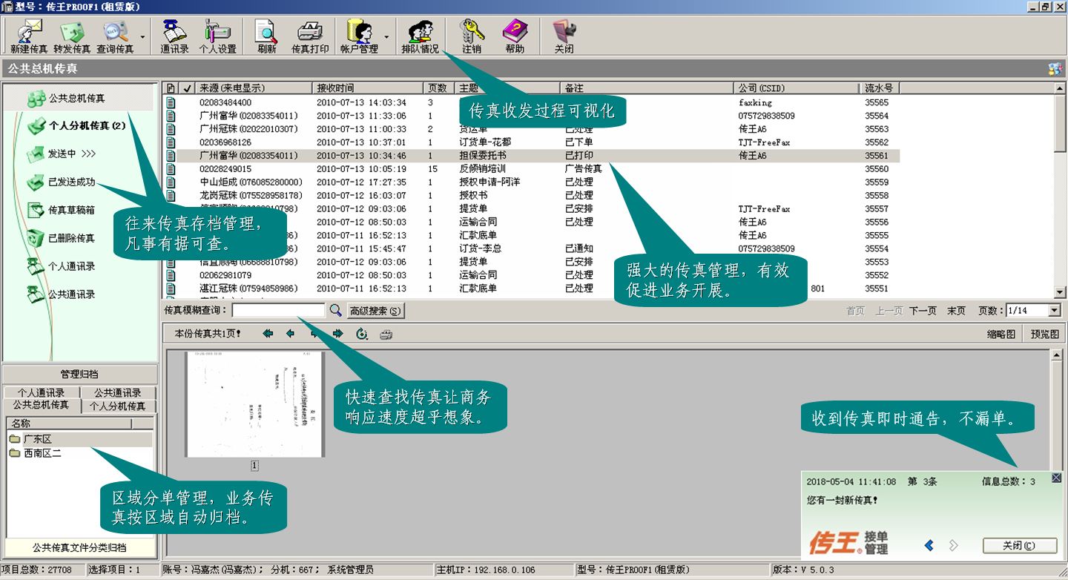Expand the 帐户管理 dropdown arrow
The image size is (1068, 580).
tap(386, 36)
